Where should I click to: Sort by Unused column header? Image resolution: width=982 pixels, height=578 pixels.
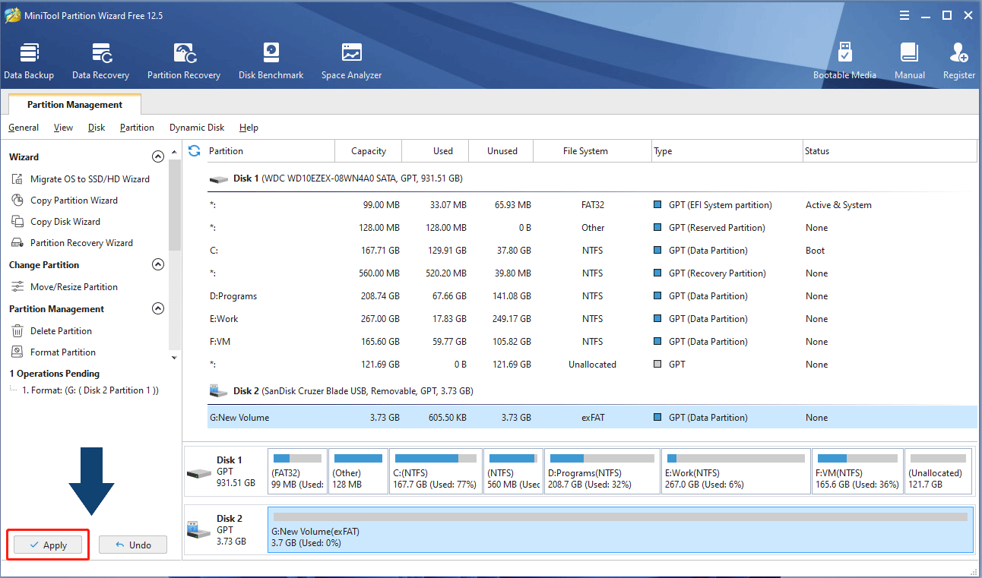[502, 151]
